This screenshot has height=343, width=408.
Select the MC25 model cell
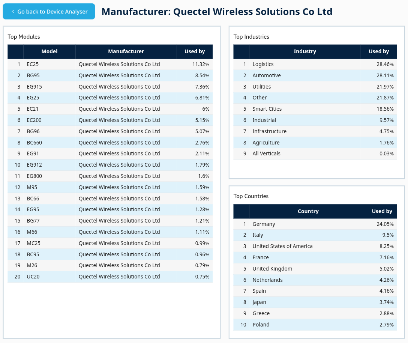tap(49, 243)
